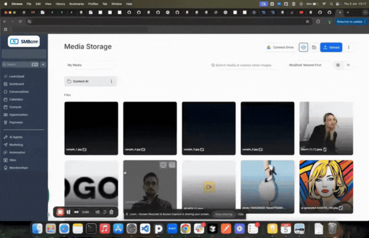Open Calendars from the sidebar
The image size is (369, 238).
(x=14, y=99)
